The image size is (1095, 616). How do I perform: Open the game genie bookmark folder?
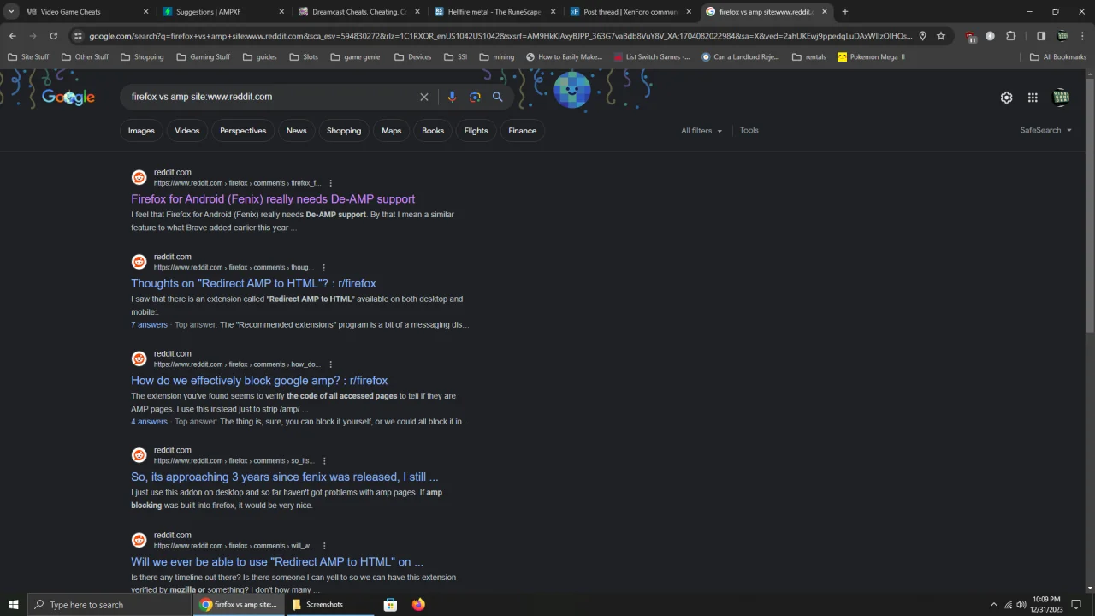click(x=355, y=57)
